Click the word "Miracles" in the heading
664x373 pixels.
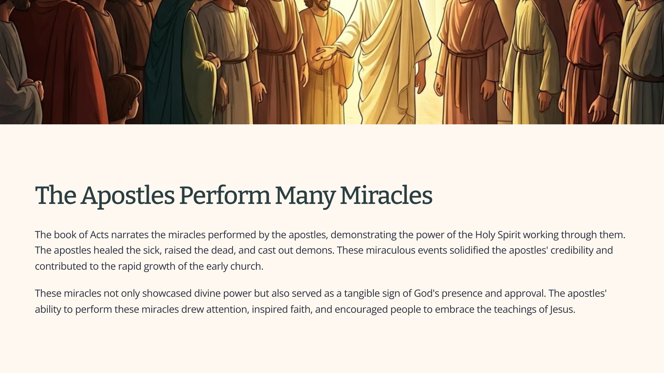click(386, 196)
